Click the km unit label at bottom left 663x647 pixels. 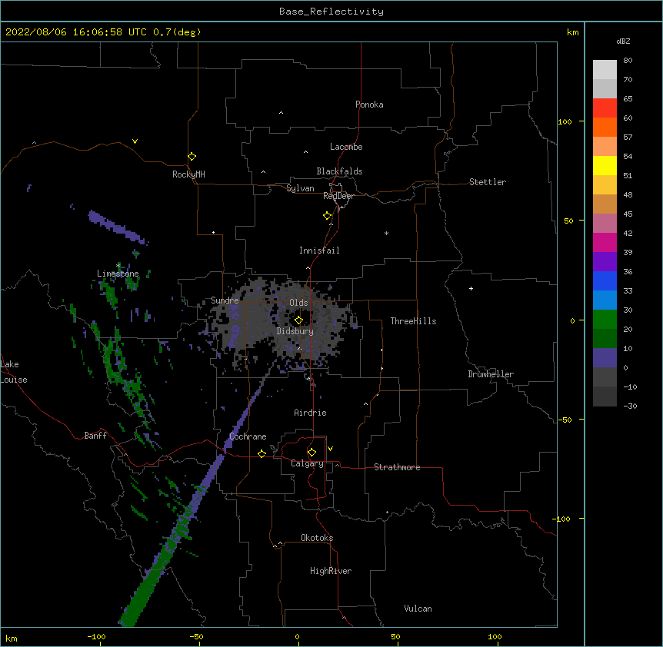point(11,638)
